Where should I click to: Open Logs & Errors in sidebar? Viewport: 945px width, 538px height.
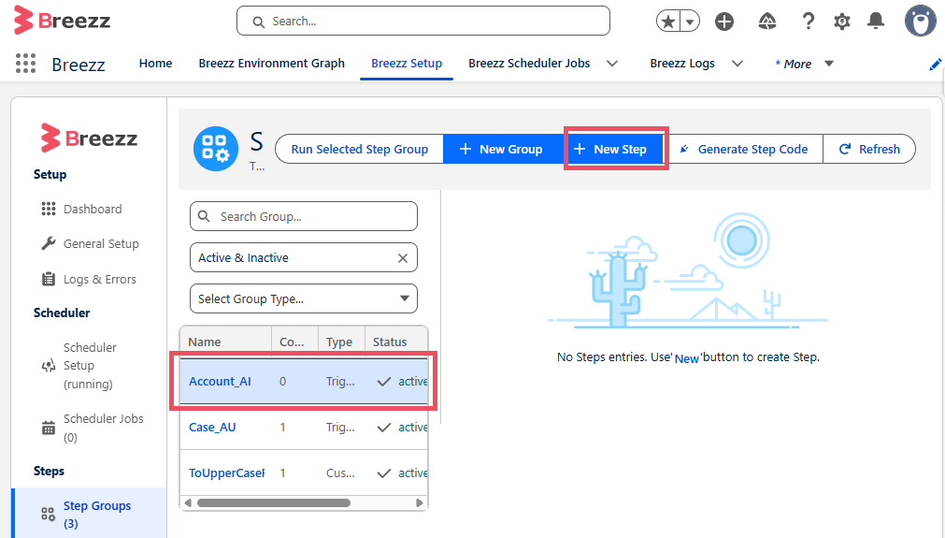point(99,279)
